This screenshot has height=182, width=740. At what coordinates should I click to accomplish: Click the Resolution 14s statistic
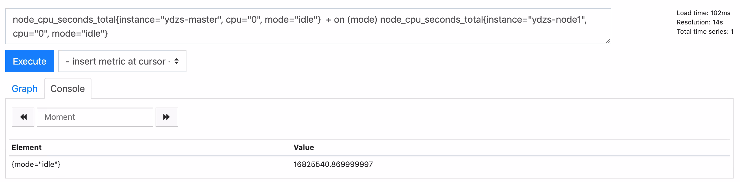coord(700,22)
